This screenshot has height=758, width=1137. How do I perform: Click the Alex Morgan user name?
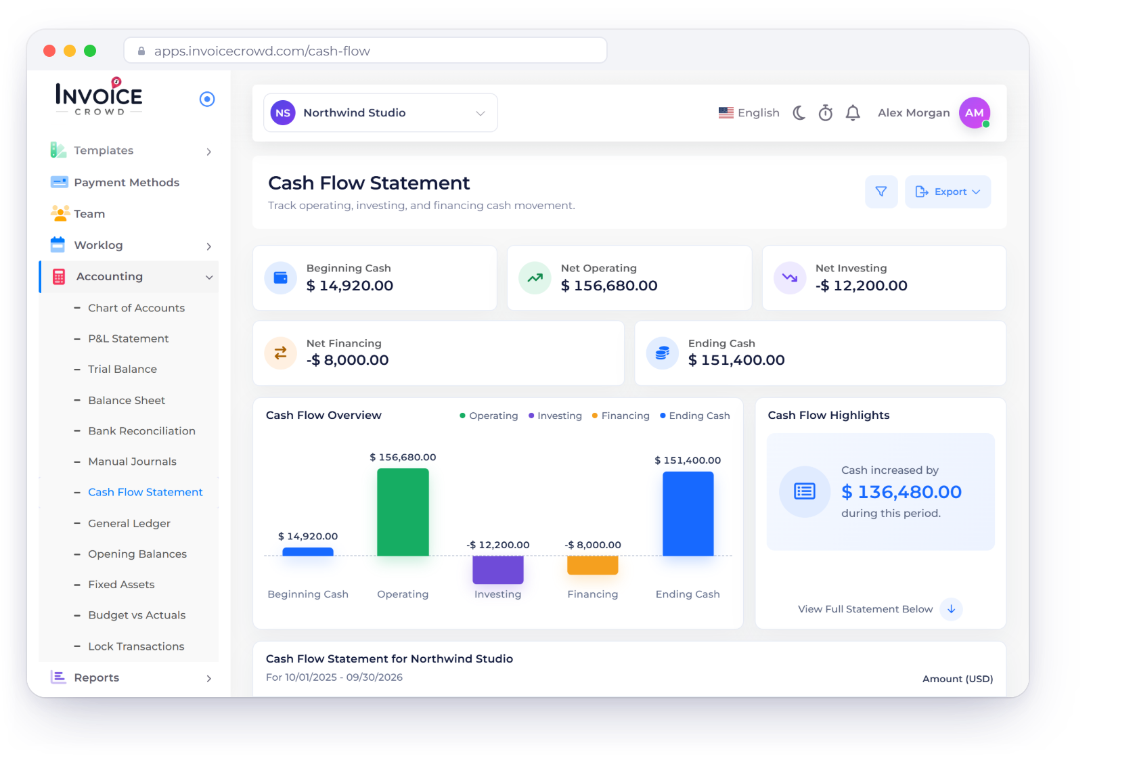[x=914, y=113]
